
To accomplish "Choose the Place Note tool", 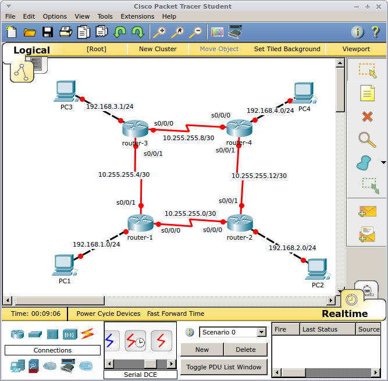I will coord(368,93).
